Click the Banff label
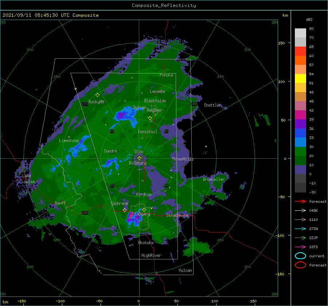The image size is (328, 306). [60, 203]
